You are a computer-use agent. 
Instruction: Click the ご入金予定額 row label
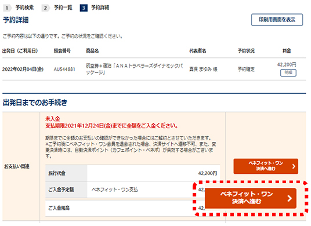click(61, 189)
